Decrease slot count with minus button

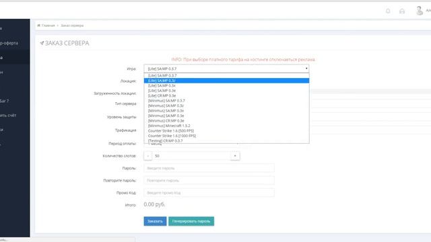pyautogui.click(x=148, y=156)
